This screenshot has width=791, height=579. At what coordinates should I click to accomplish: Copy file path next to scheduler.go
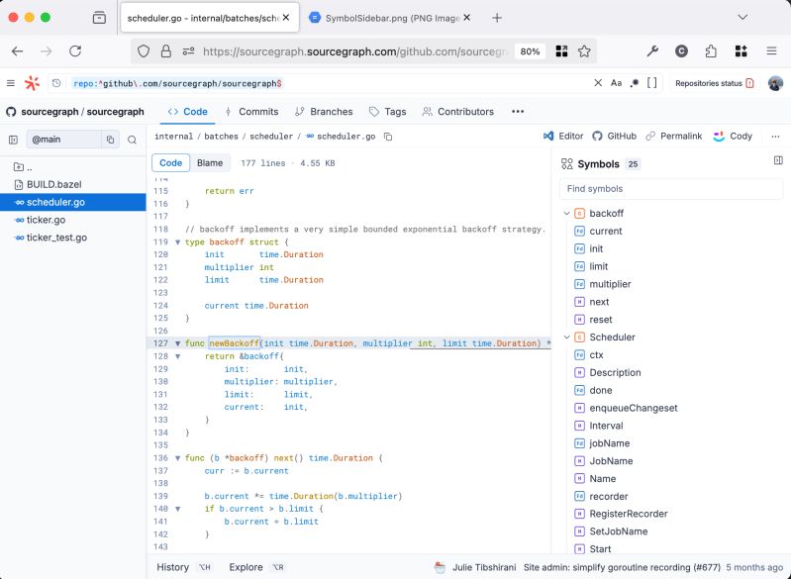388,137
